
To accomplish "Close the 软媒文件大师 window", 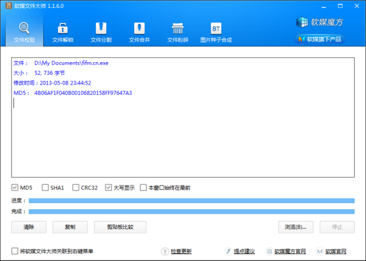I will tap(357, 6).
